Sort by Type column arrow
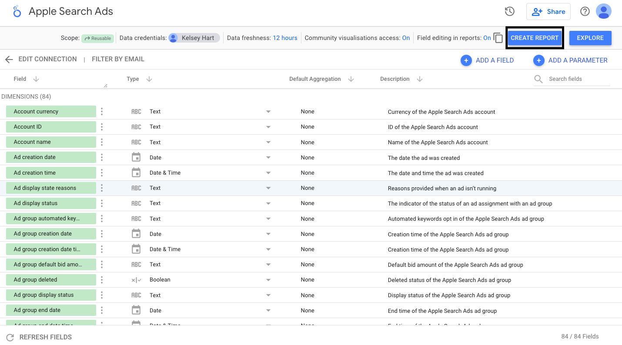This screenshot has width=622, height=345. (149, 79)
